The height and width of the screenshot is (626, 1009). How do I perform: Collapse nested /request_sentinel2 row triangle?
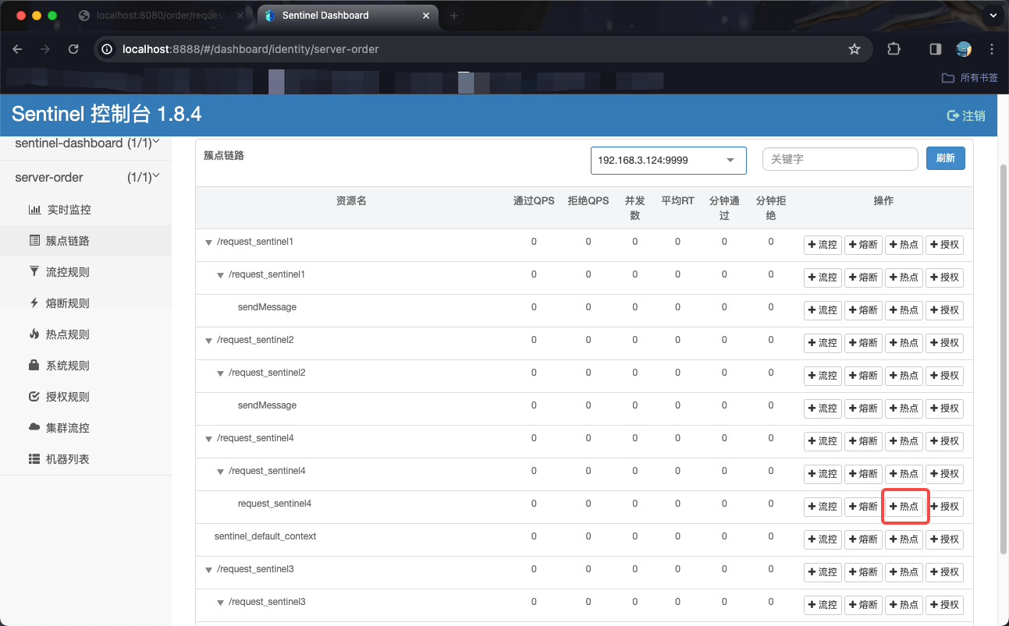[x=221, y=373]
